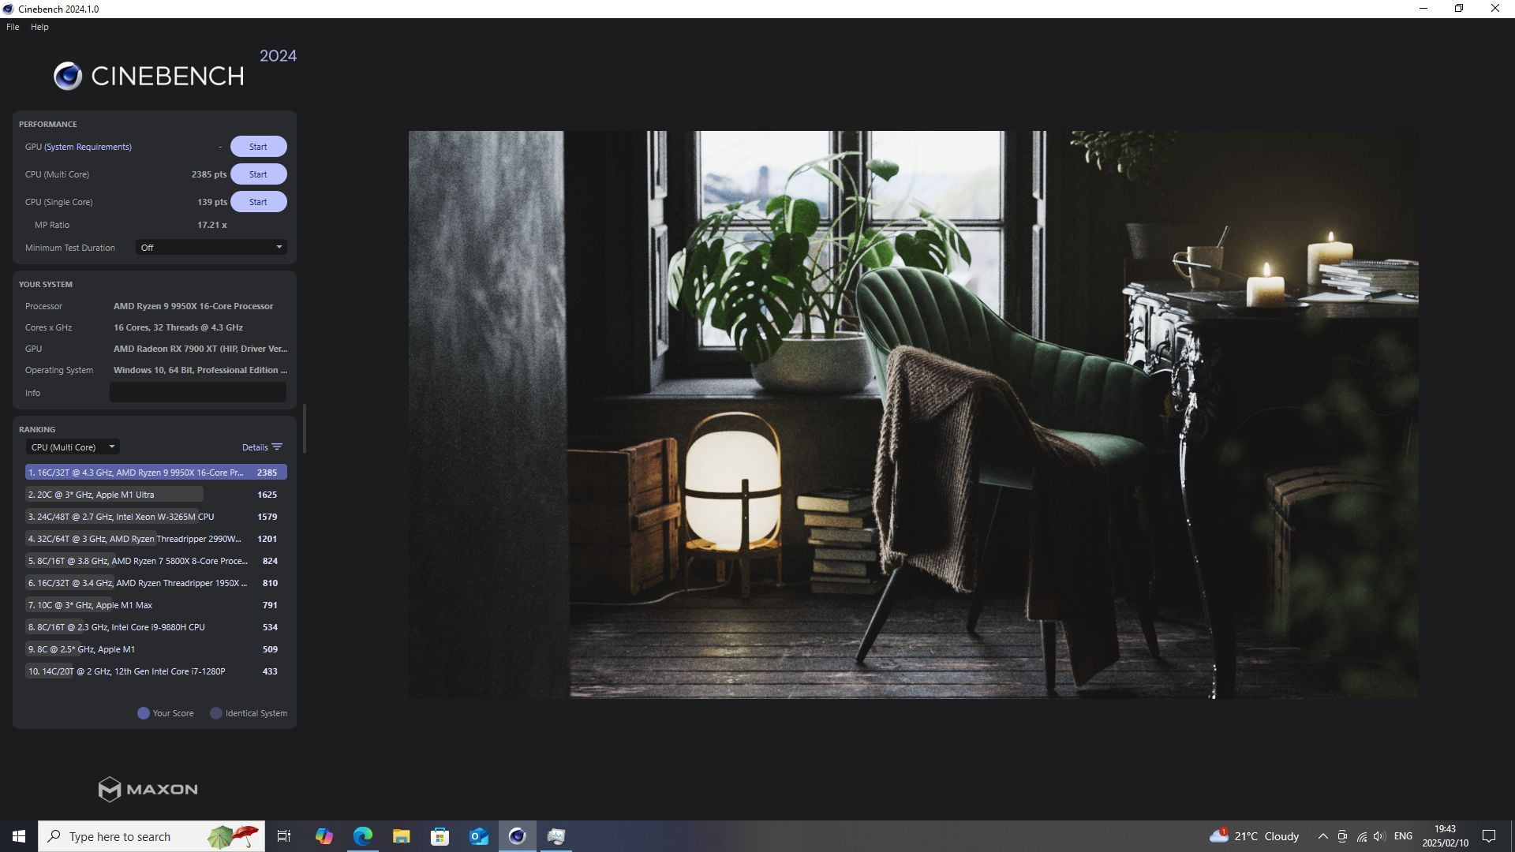Click the 2385 pts multi core score
The image size is (1515, 852).
point(209,174)
